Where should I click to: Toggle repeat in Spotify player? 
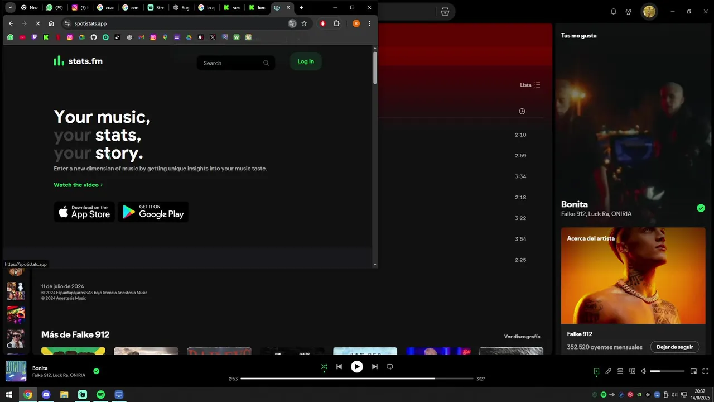tap(390, 367)
